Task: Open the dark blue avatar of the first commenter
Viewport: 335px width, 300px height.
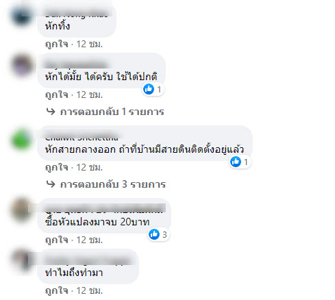Action: [x=21, y=16]
